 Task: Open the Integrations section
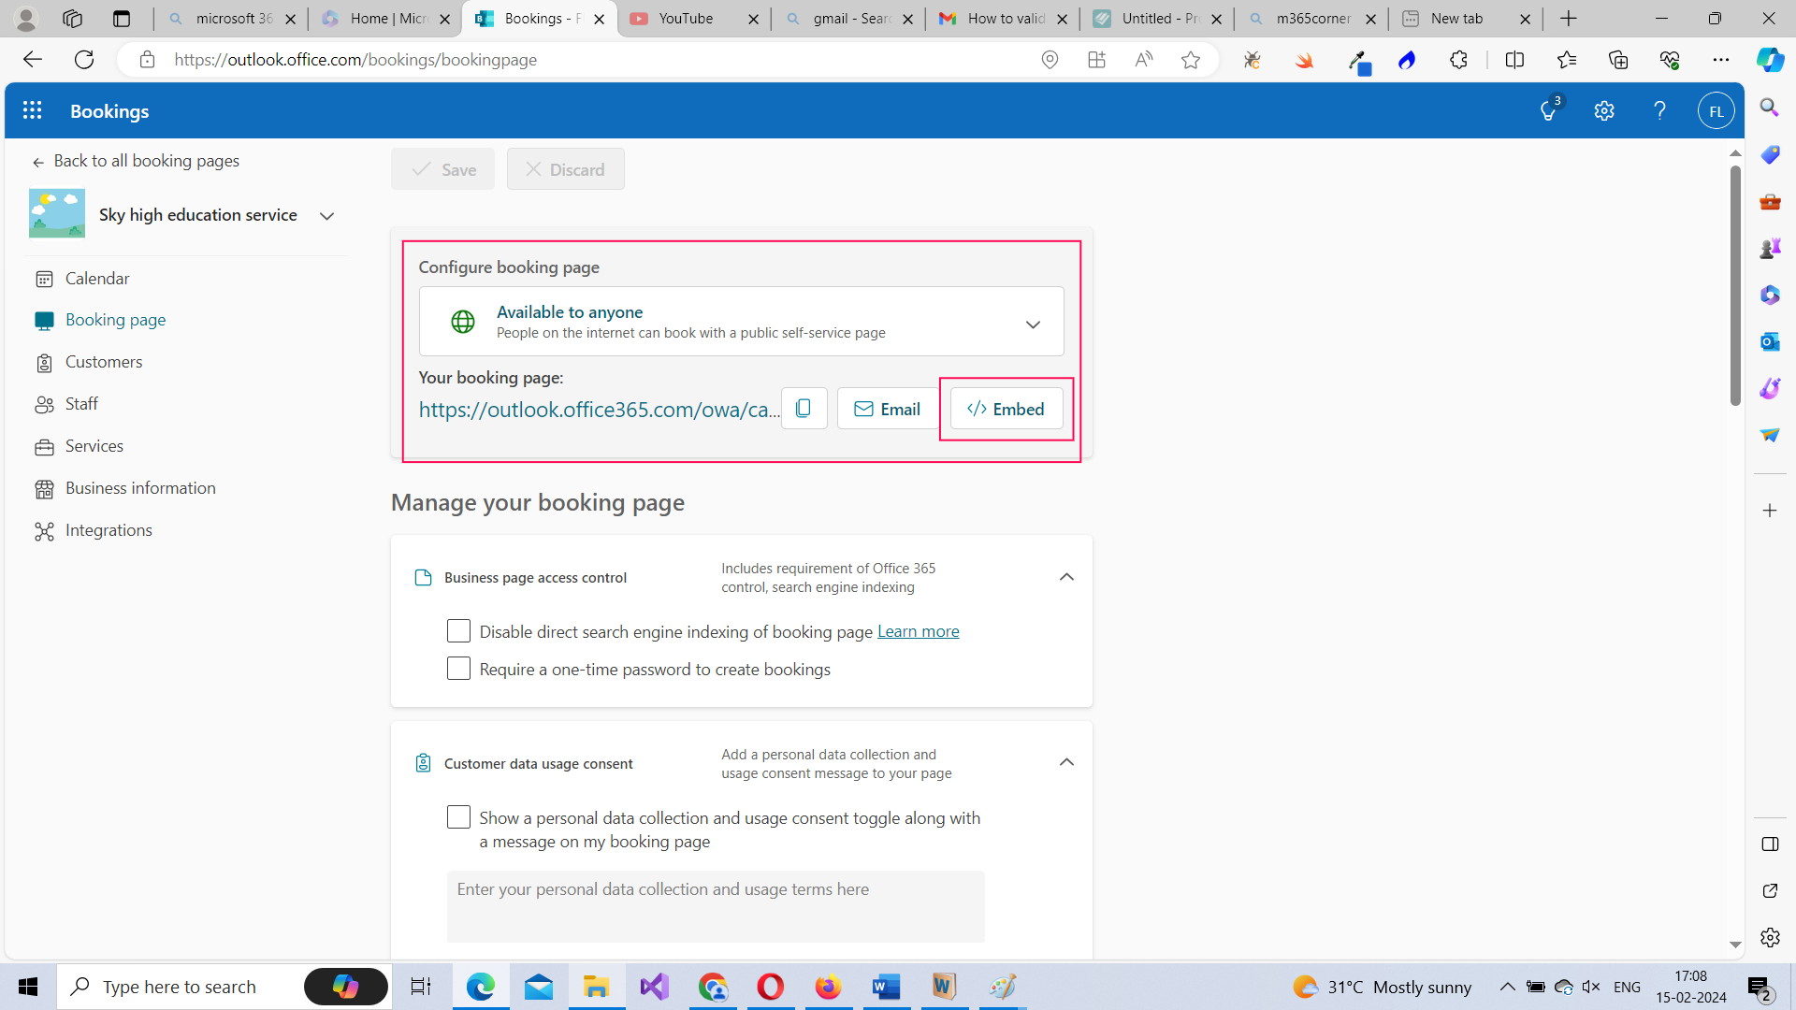point(108,530)
